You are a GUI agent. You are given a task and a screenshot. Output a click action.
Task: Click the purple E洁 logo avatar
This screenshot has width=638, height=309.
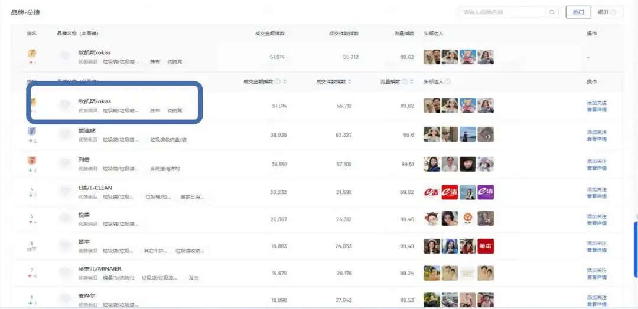(x=486, y=192)
